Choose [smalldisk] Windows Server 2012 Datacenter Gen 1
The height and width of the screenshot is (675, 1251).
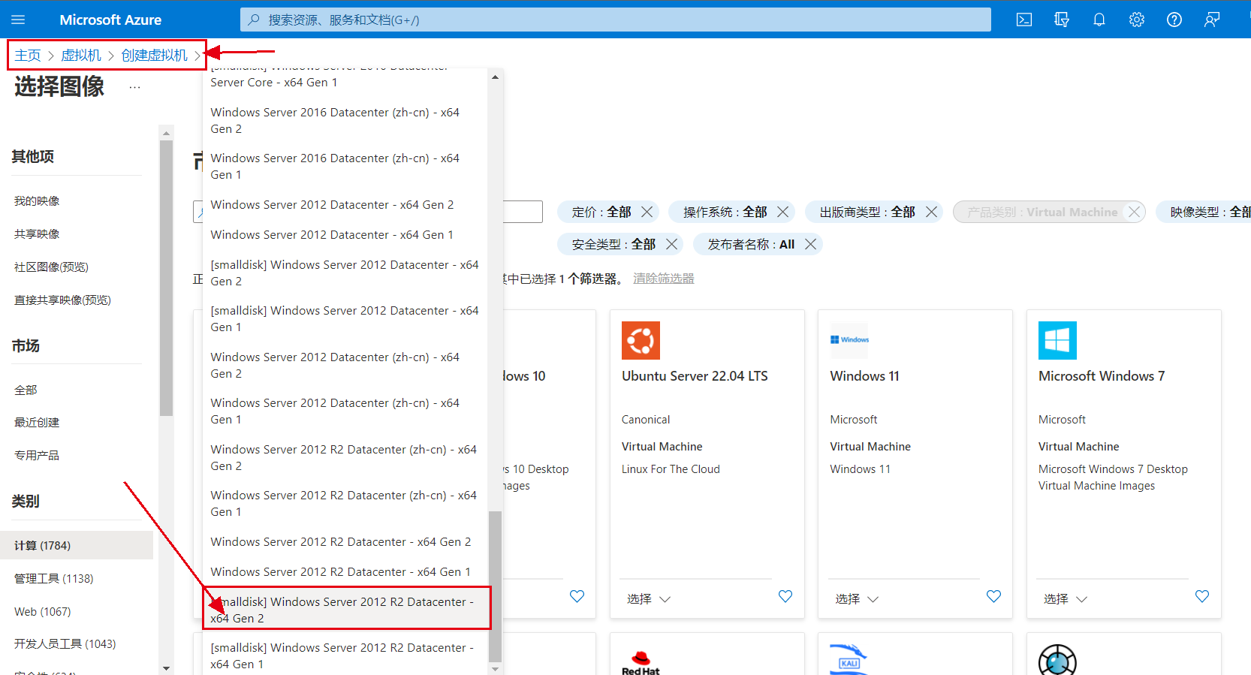click(x=345, y=318)
